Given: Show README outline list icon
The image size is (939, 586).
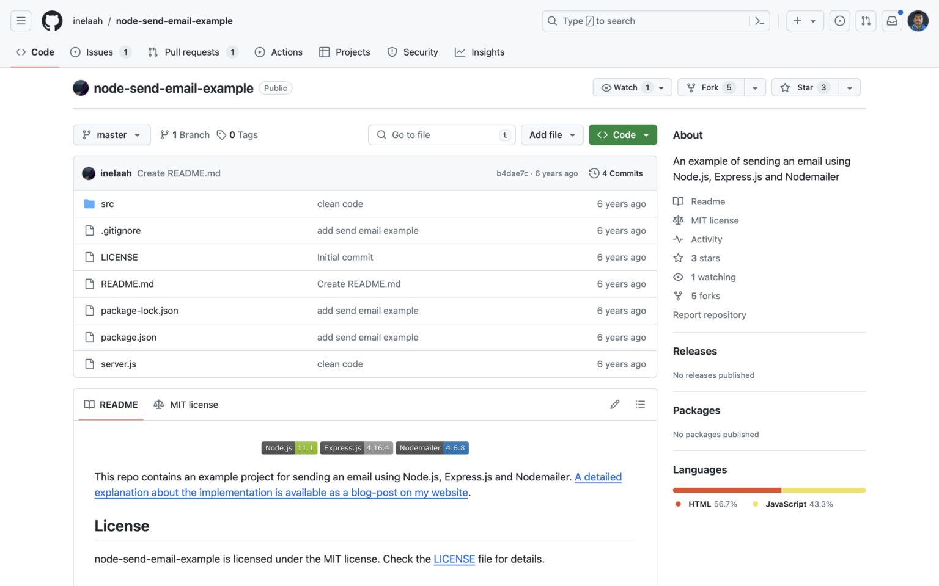Looking at the screenshot, I should point(640,404).
